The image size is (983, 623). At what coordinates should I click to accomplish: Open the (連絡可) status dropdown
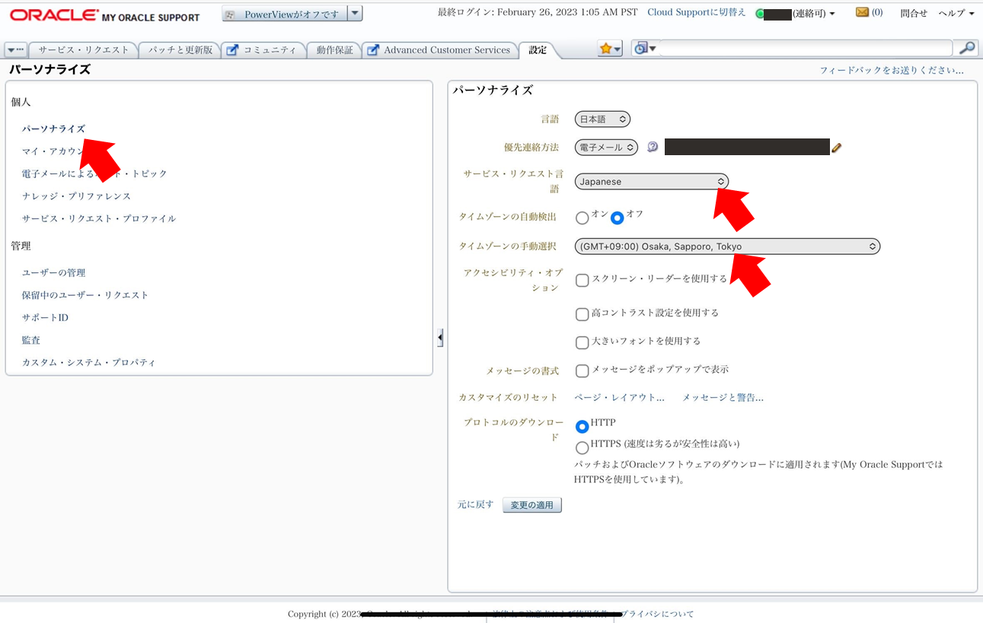coord(814,14)
